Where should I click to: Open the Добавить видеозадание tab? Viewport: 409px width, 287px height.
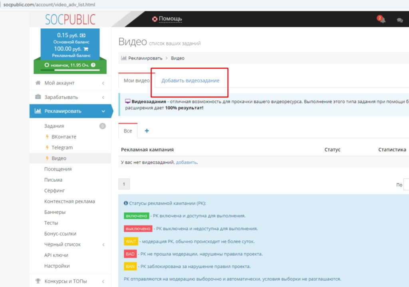coord(190,81)
